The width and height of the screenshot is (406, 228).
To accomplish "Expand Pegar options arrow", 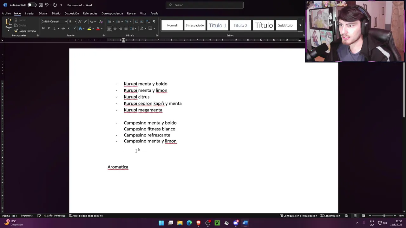I will 9,30.
